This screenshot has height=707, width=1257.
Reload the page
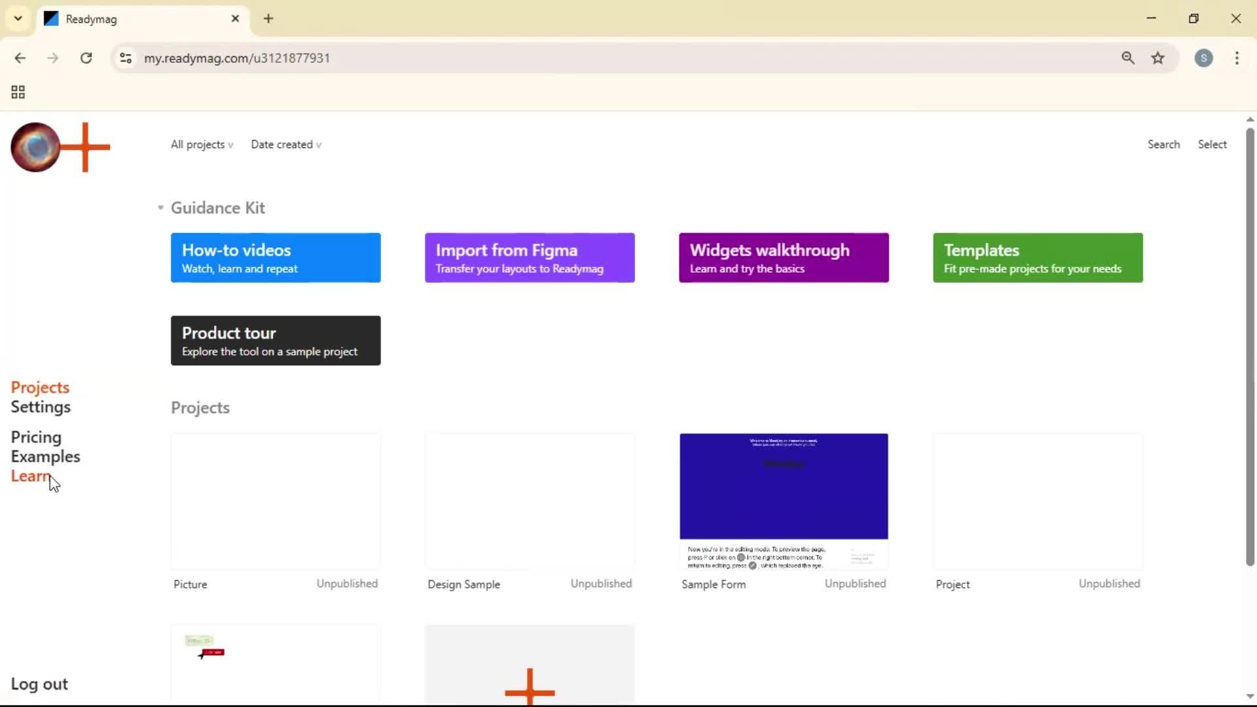[x=86, y=58]
